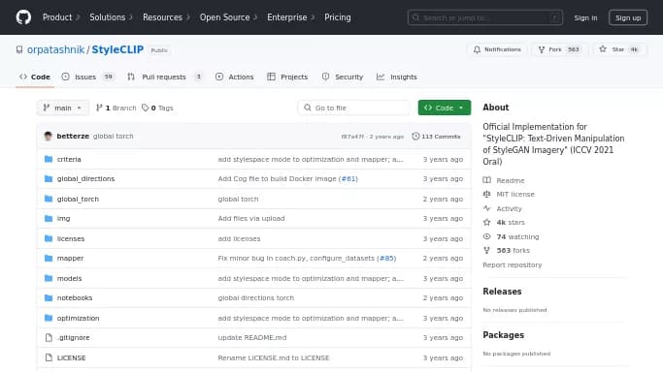Click the fork icon beside 563 forks
The height and width of the screenshot is (372, 663).
[x=487, y=251]
